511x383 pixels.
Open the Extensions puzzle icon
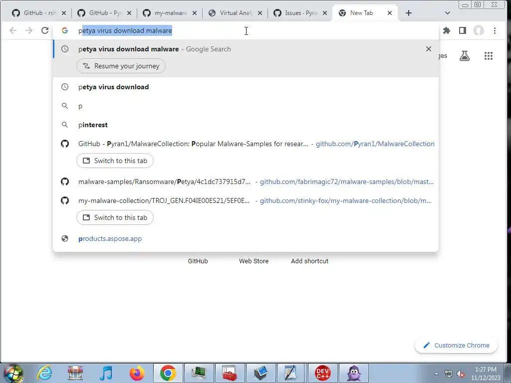coord(447,30)
